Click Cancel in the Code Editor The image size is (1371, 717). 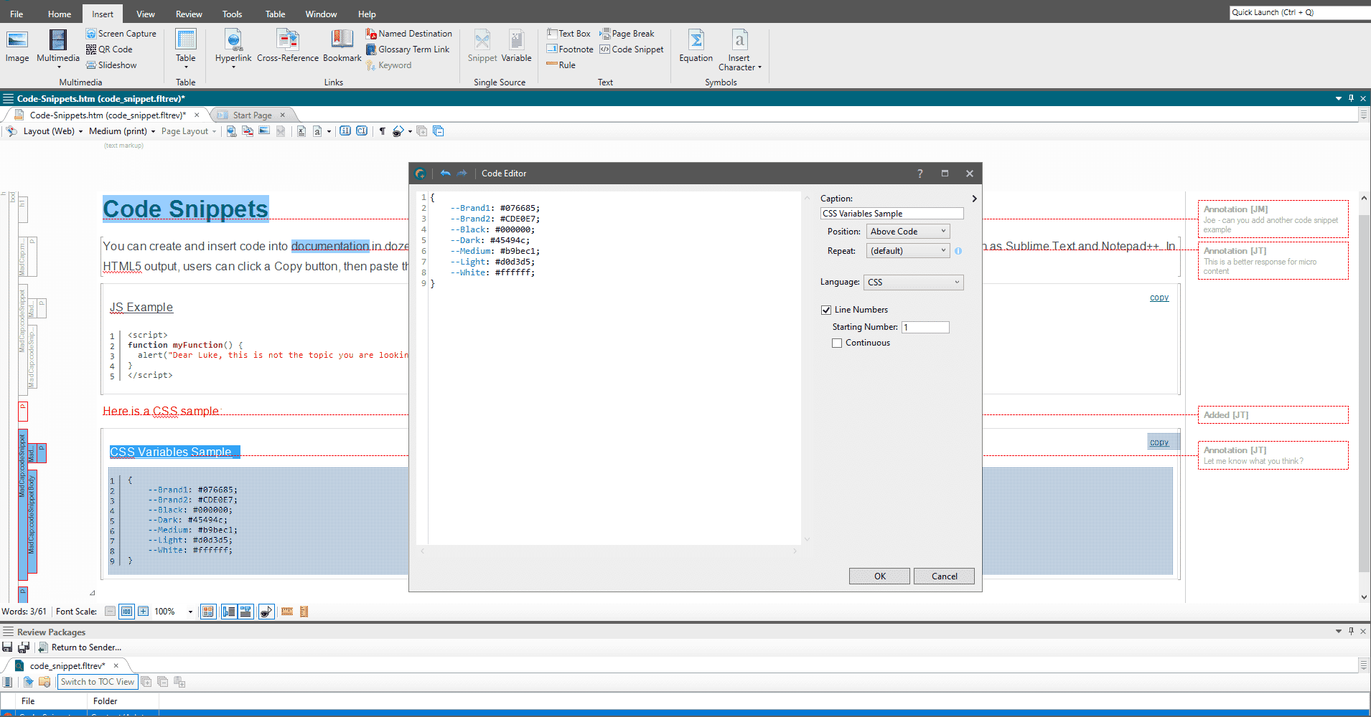945,576
